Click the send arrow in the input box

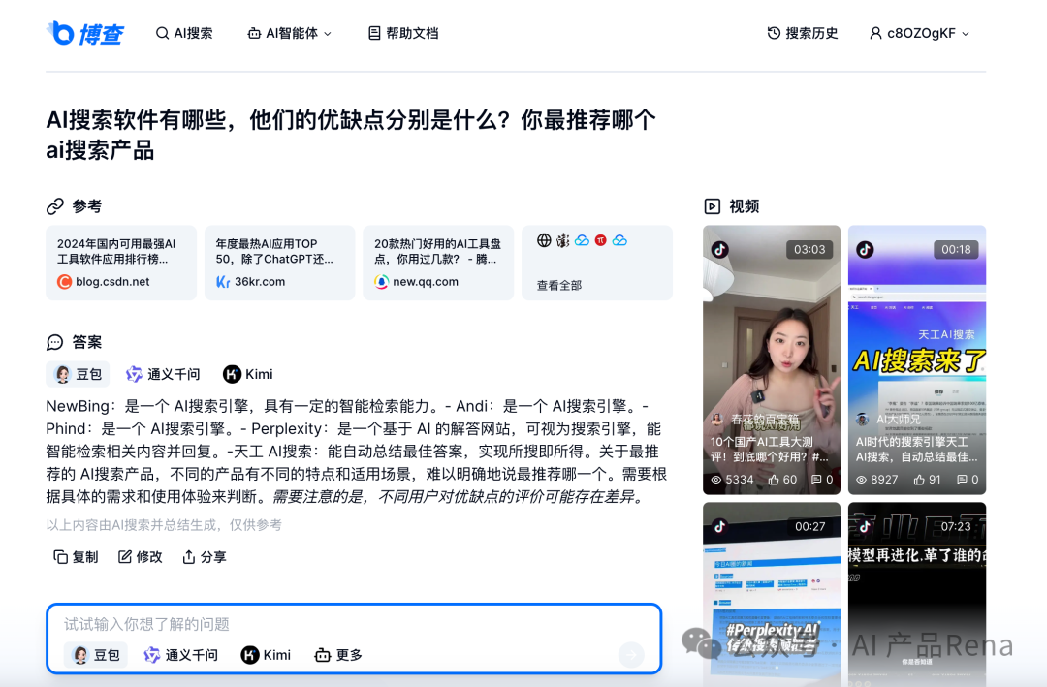tap(631, 655)
